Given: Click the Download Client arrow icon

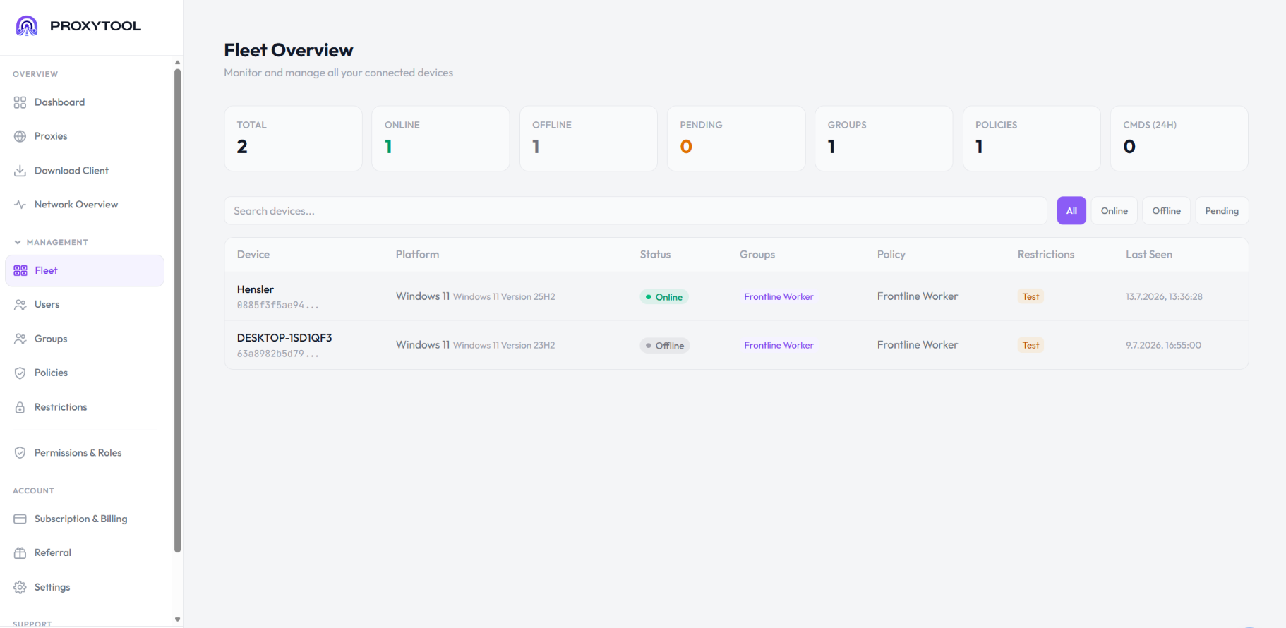Looking at the screenshot, I should (x=20, y=171).
